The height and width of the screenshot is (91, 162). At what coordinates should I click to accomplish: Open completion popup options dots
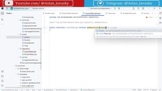click(x=160, y=37)
